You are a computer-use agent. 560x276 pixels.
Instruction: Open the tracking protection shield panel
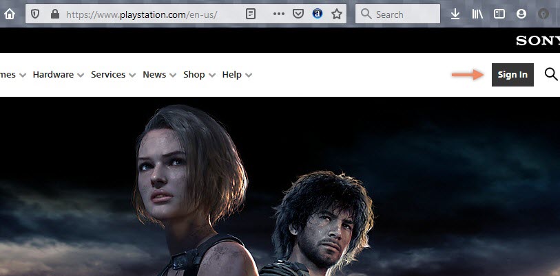pos(36,14)
